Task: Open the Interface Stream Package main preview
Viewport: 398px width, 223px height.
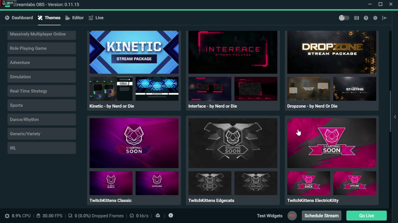Action: (x=233, y=52)
